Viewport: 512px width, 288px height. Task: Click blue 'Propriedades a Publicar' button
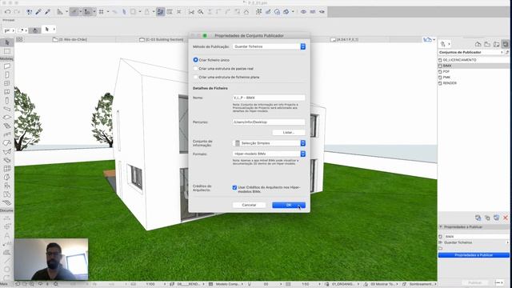[474, 255]
